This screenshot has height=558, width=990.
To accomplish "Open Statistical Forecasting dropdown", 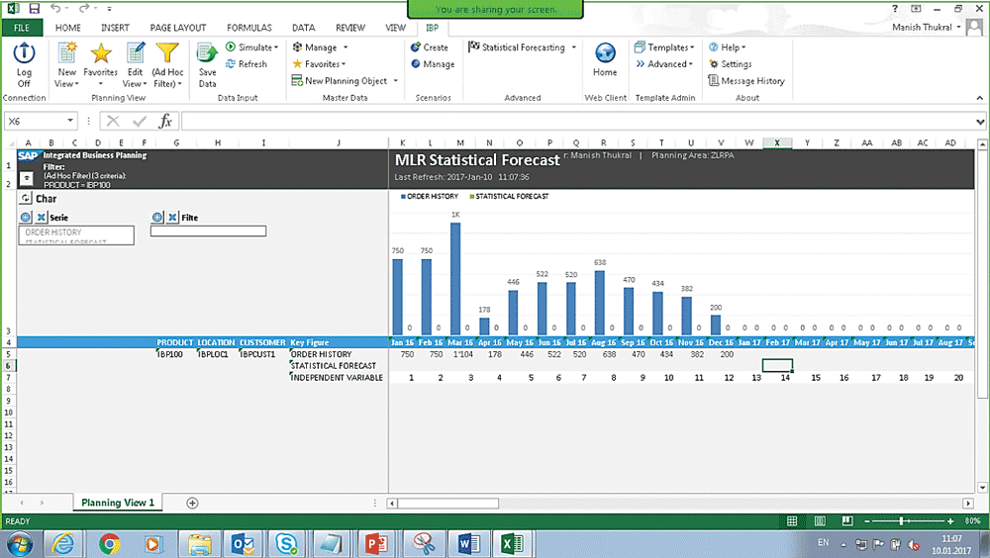I will coord(522,47).
